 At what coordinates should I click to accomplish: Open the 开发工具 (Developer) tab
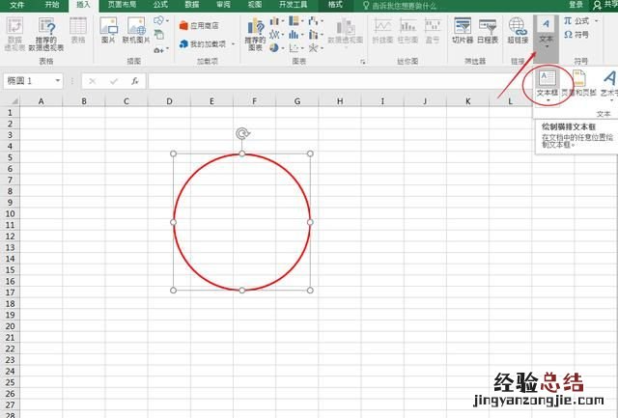[294, 5]
